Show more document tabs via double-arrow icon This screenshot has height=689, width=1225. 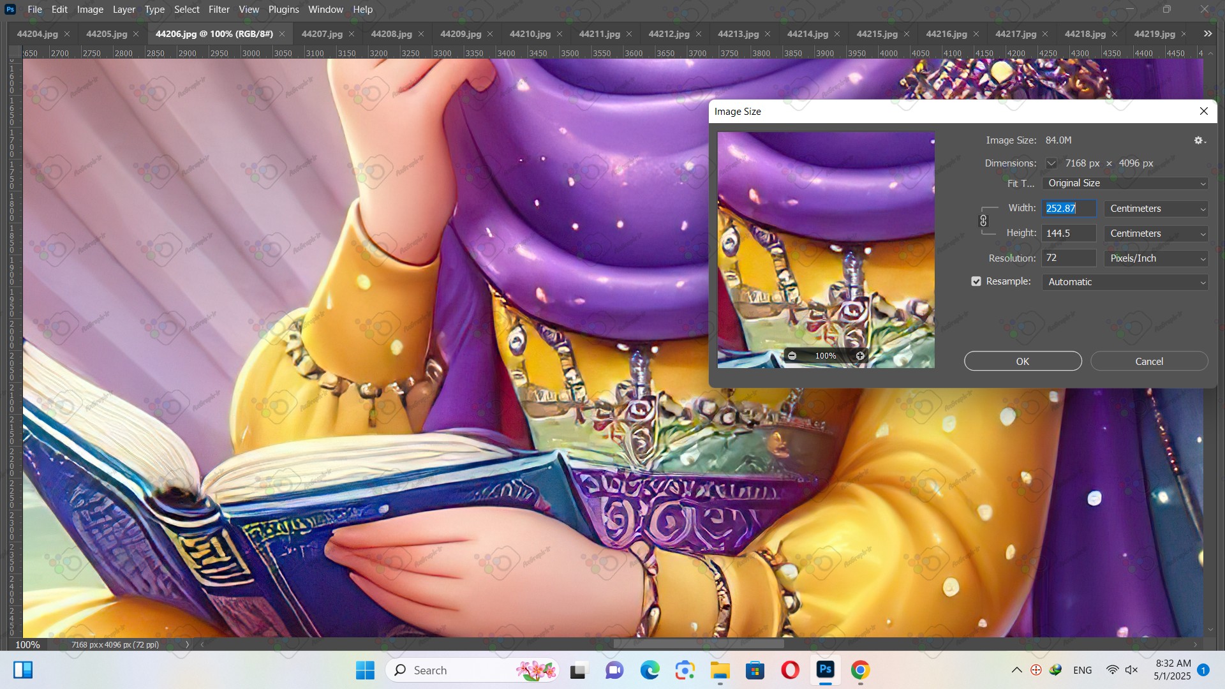click(1208, 34)
